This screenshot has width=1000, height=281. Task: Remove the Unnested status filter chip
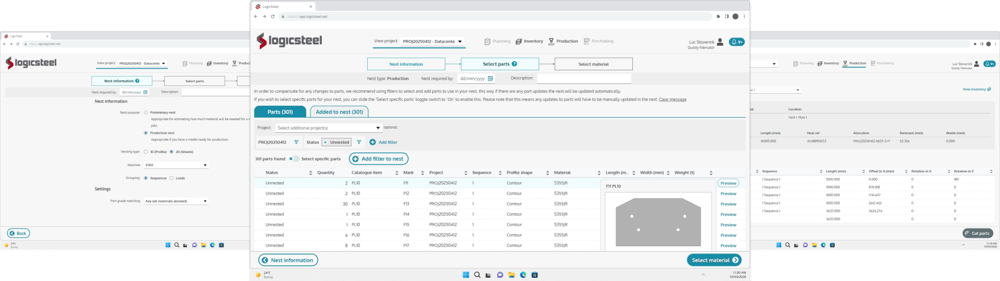click(x=326, y=142)
